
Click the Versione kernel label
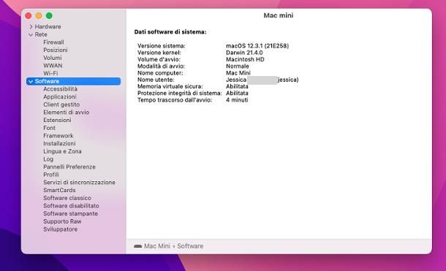pyautogui.click(x=159, y=53)
